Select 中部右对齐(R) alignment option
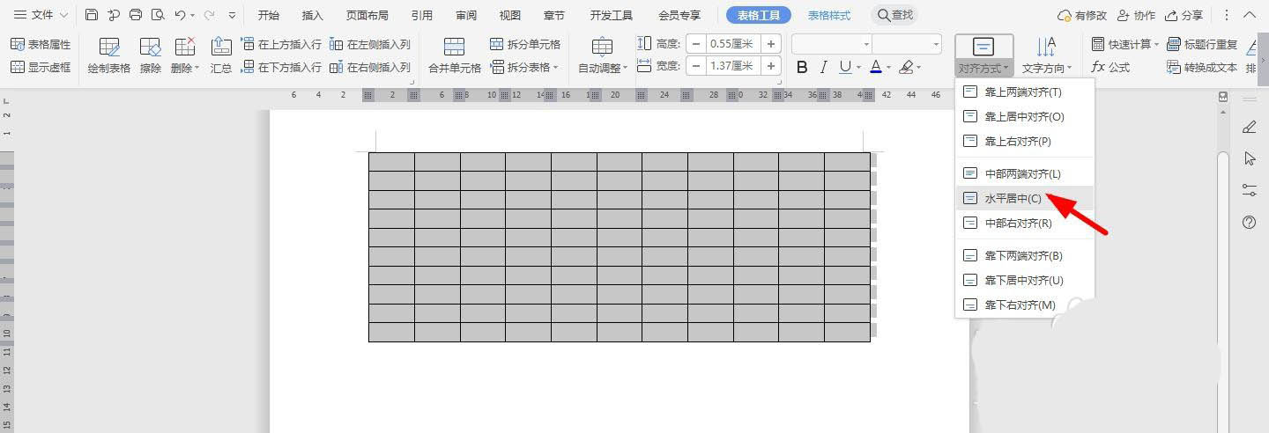 point(1024,223)
